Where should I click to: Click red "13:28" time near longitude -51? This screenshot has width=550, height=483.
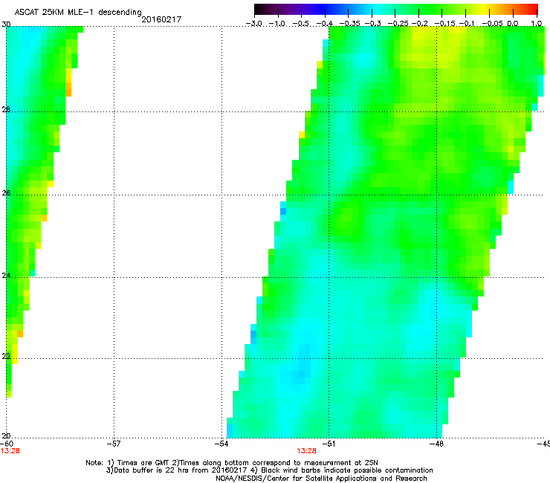306,451
